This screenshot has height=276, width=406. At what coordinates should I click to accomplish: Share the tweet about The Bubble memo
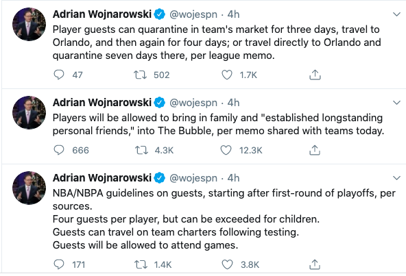[x=315, y=150]
